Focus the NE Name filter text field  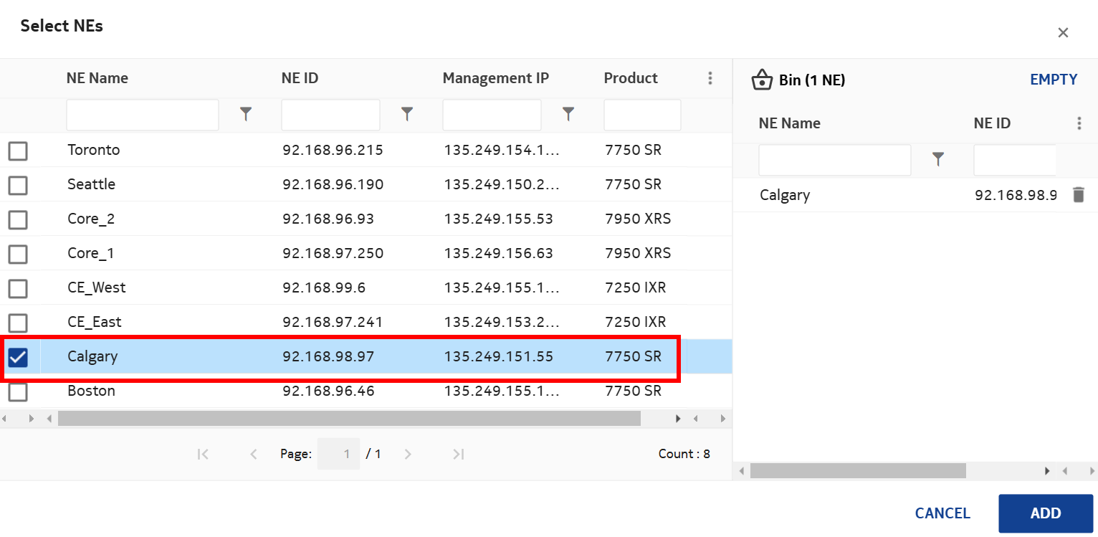click(142, 115)
